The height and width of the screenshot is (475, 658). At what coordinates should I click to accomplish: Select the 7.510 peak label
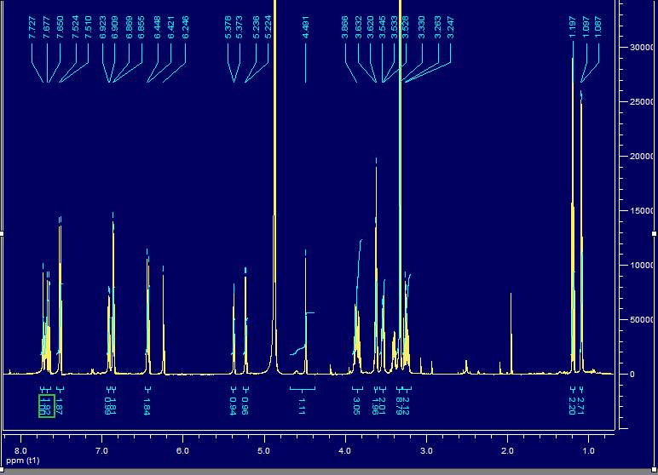coord(88,28)
